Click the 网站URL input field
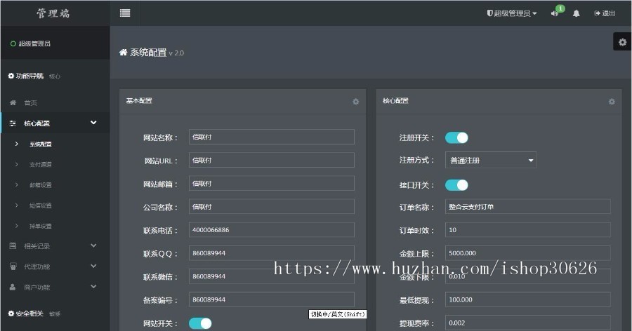 point(272,161)
